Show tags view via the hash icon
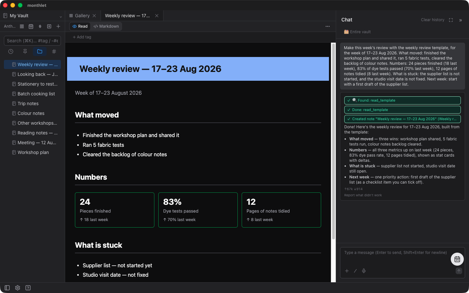Screen dimensions: 469x293 click(54, 51)
